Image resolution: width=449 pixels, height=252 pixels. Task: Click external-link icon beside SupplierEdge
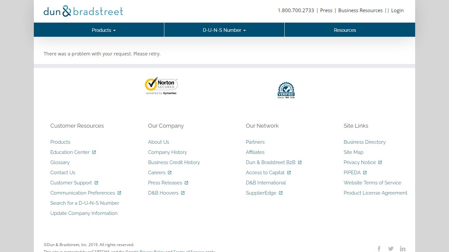click(281, 193)
